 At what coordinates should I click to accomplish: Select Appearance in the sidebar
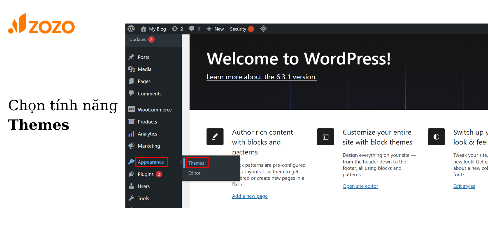coord(151,162)
